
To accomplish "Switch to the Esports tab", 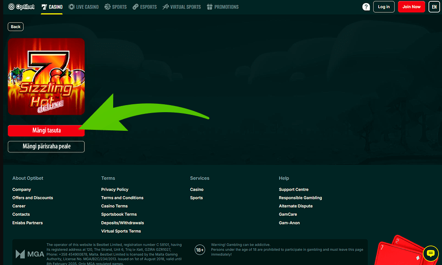I will 145,7.
